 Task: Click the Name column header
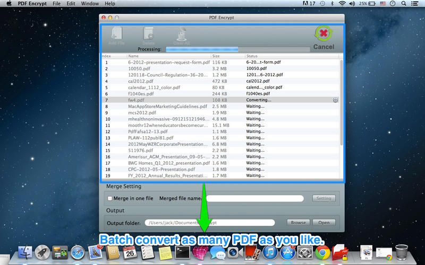tap(169, 56)
